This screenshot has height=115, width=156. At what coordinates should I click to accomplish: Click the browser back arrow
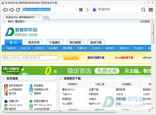pos(5,10)
